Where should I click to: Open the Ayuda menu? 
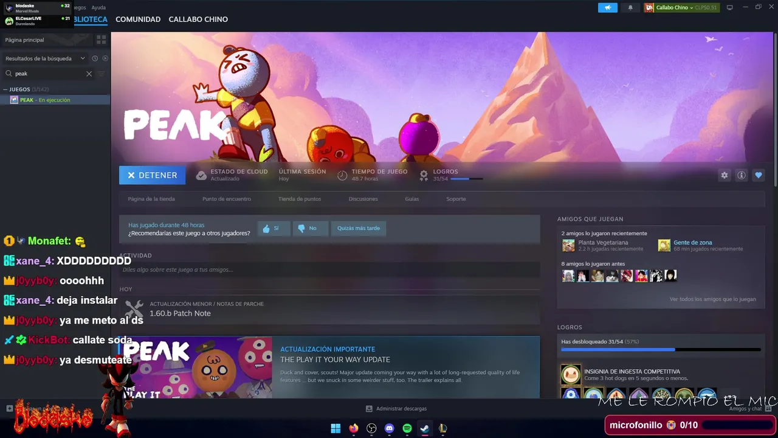pyautogui.click(x=98, y=7)
